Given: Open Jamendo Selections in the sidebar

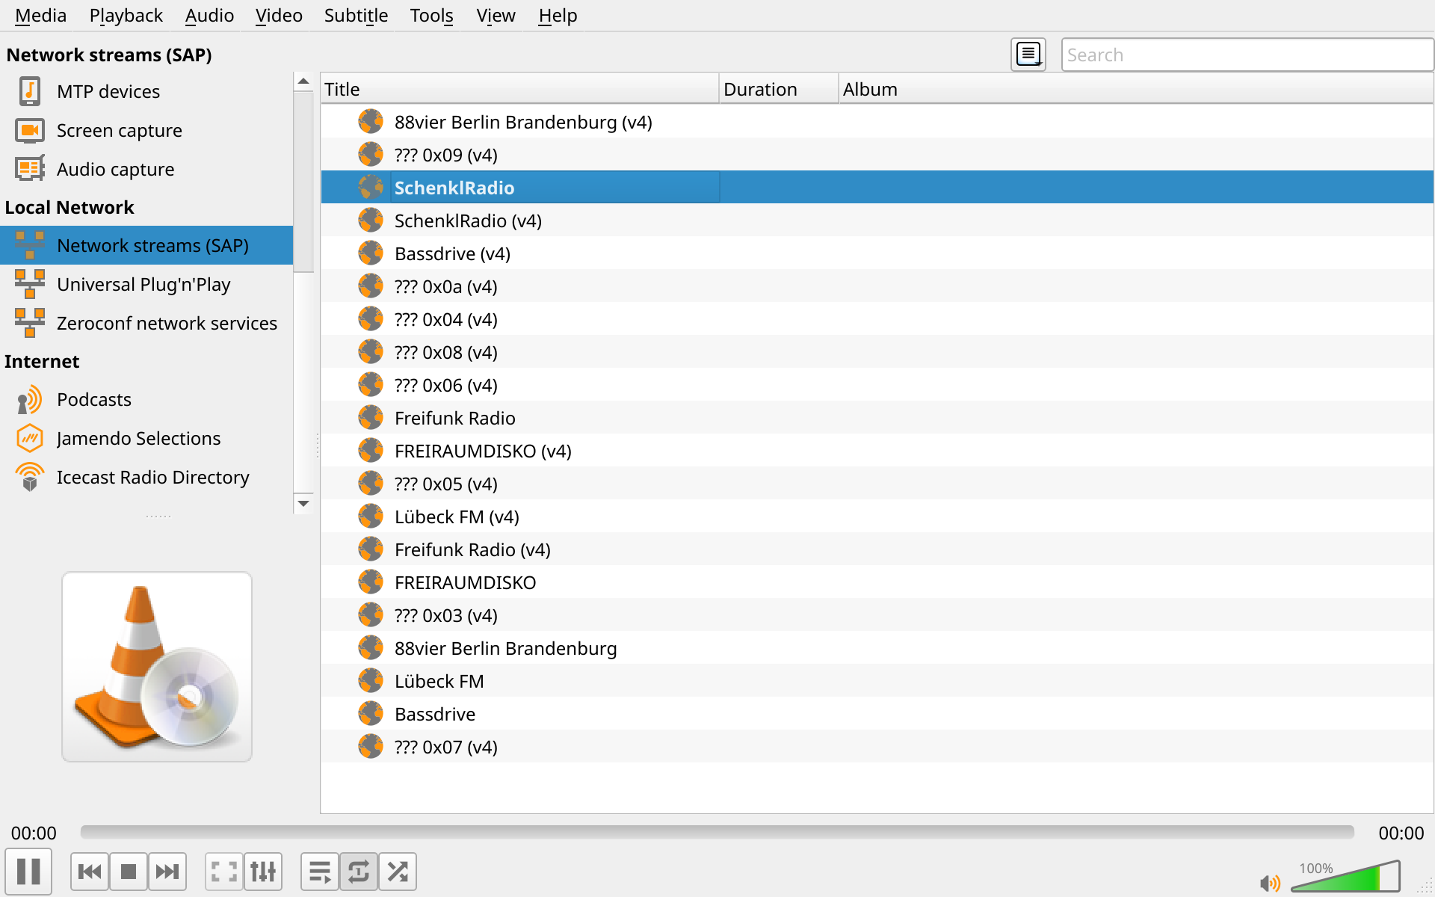Looking at the screenshot, I should pyautogui.click(x=146, y=438).
